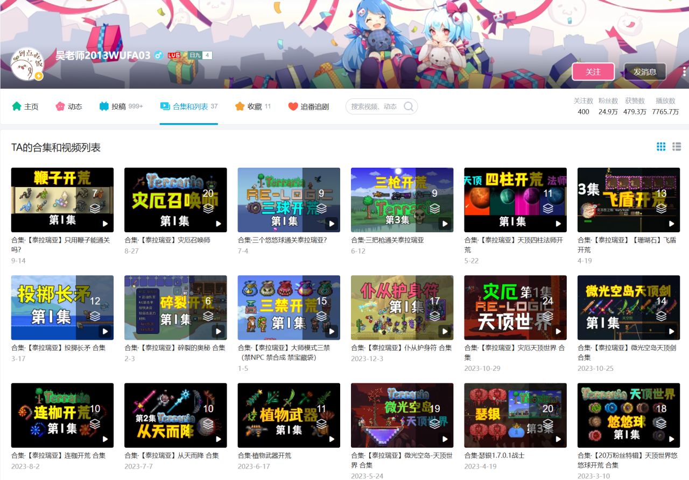The height and width of the screenshot is (480, 689).
Task: Click the 播放数 7765.7万 stat
Action: (665, 106)
